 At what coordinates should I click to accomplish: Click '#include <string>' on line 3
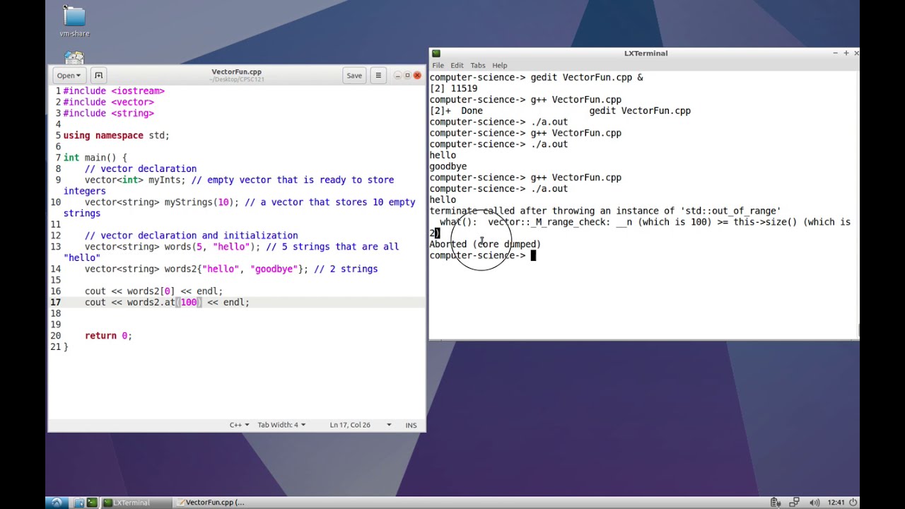(x=108, y=113)
